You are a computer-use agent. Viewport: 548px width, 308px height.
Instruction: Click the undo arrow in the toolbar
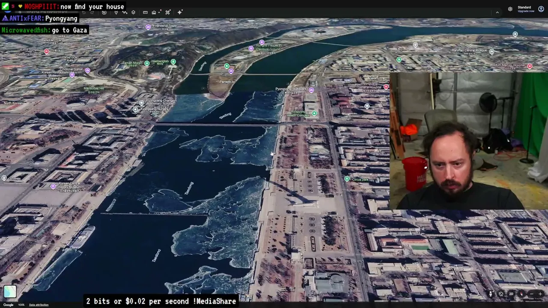[x=84, y=12]
